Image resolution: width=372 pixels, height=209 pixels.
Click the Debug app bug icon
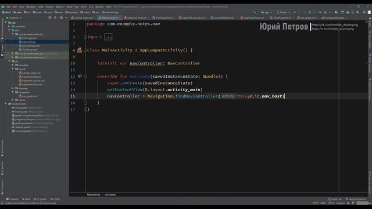(x=310, y=12)
